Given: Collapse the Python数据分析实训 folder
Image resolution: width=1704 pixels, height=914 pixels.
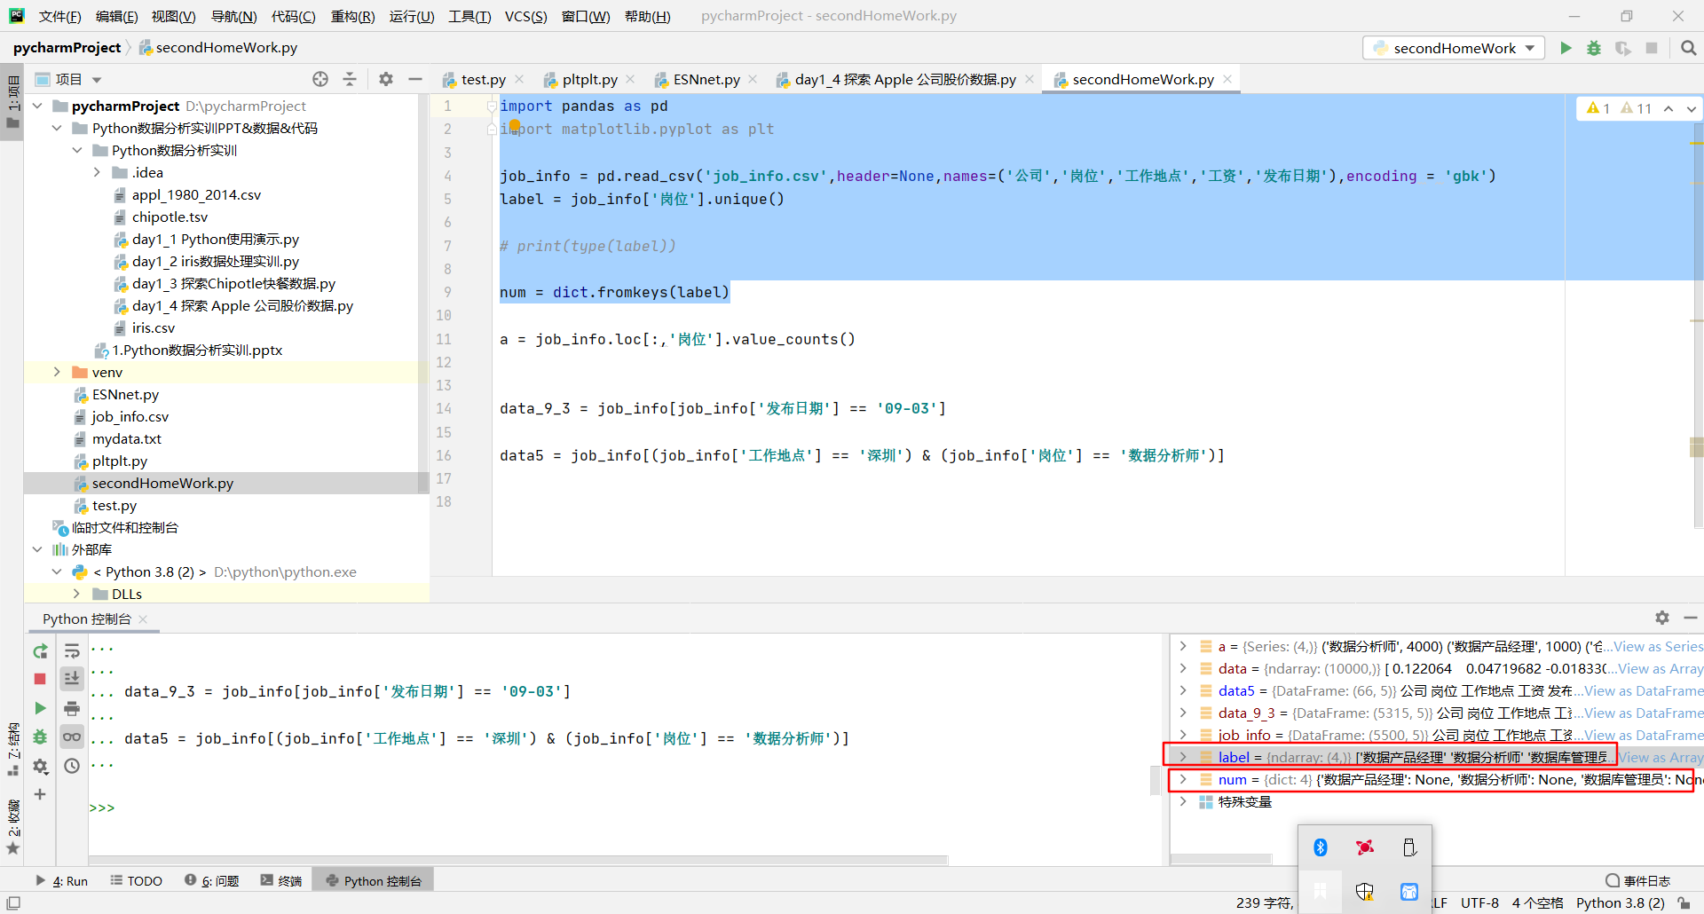Looking at the screenshot, I should click(77, 150).
